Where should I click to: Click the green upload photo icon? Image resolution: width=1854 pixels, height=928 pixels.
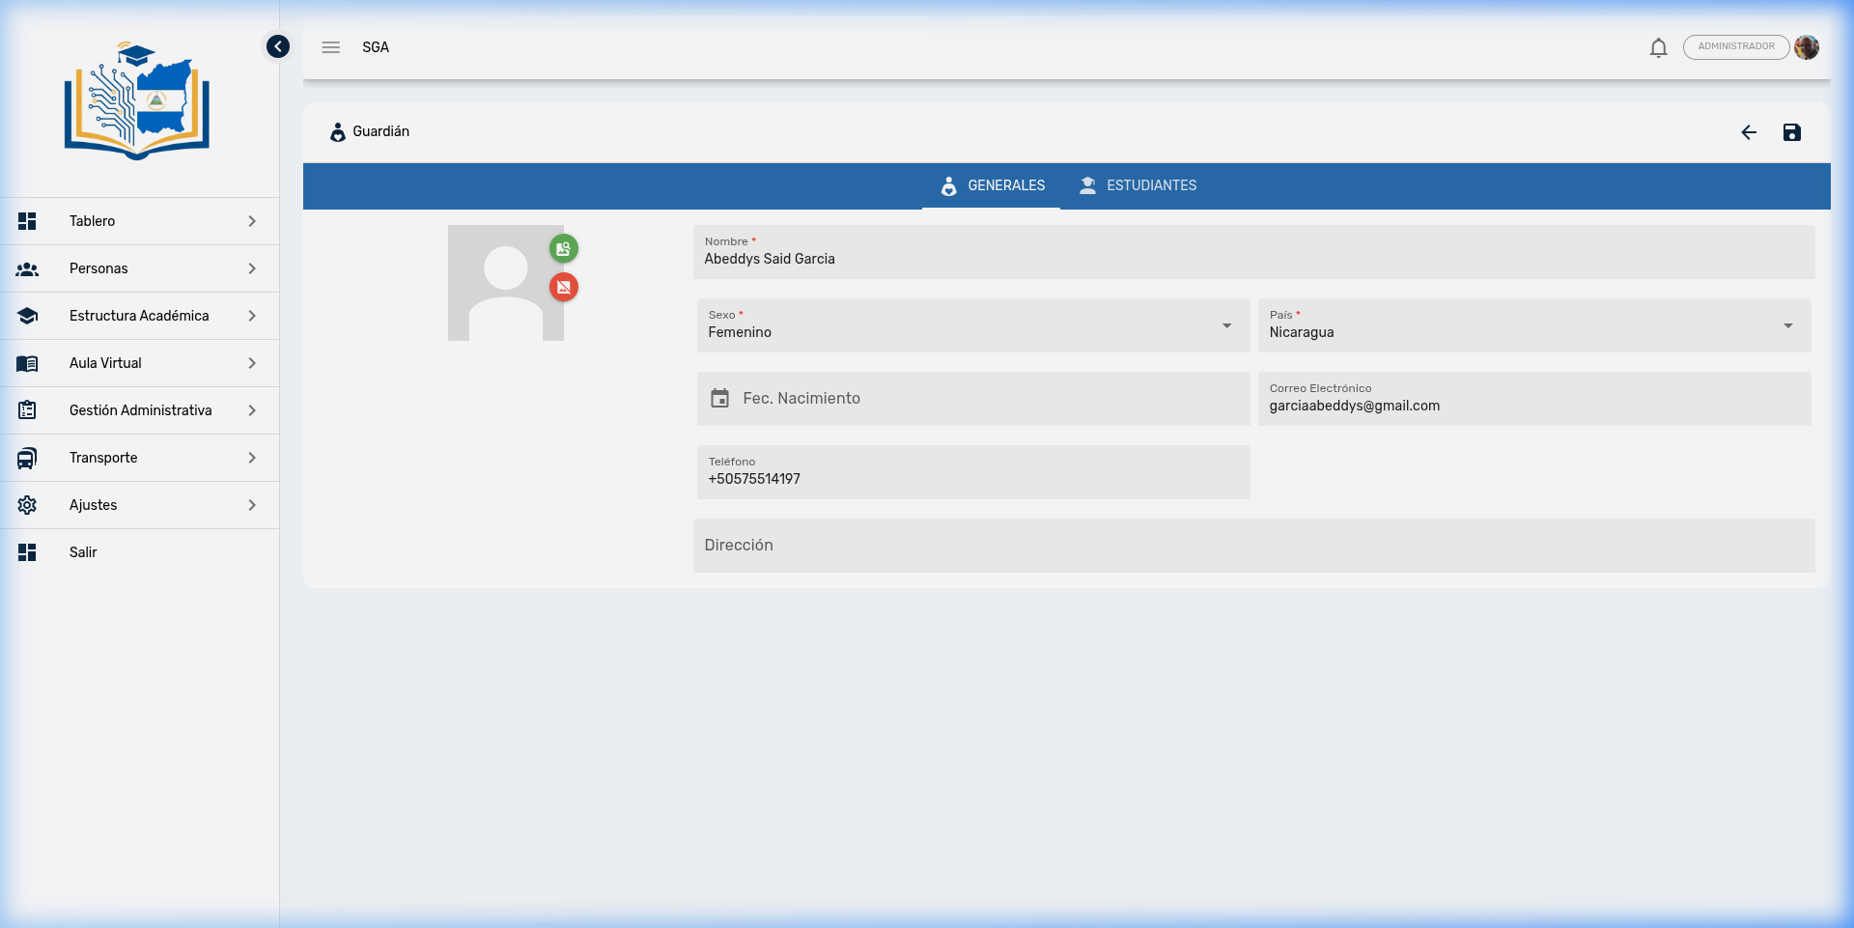(x=564, y=249)
